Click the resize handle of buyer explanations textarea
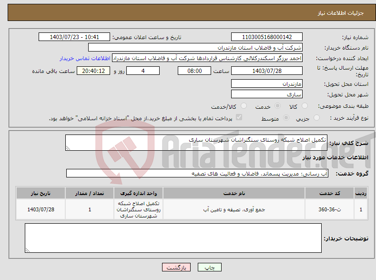The image size is (376, 280). click(x=27, y=250)
